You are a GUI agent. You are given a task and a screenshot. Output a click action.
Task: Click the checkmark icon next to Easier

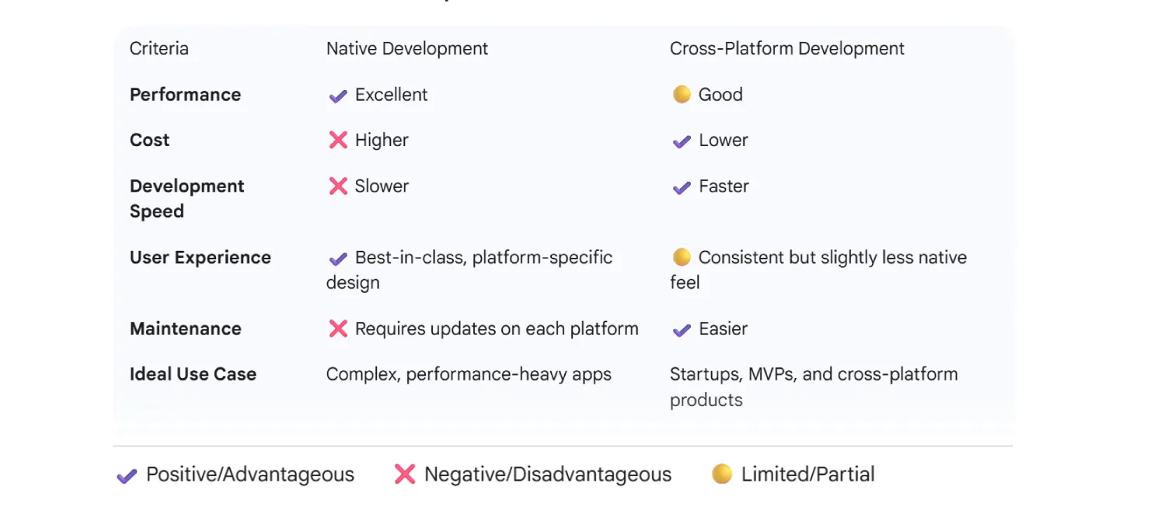click(682, 330)
